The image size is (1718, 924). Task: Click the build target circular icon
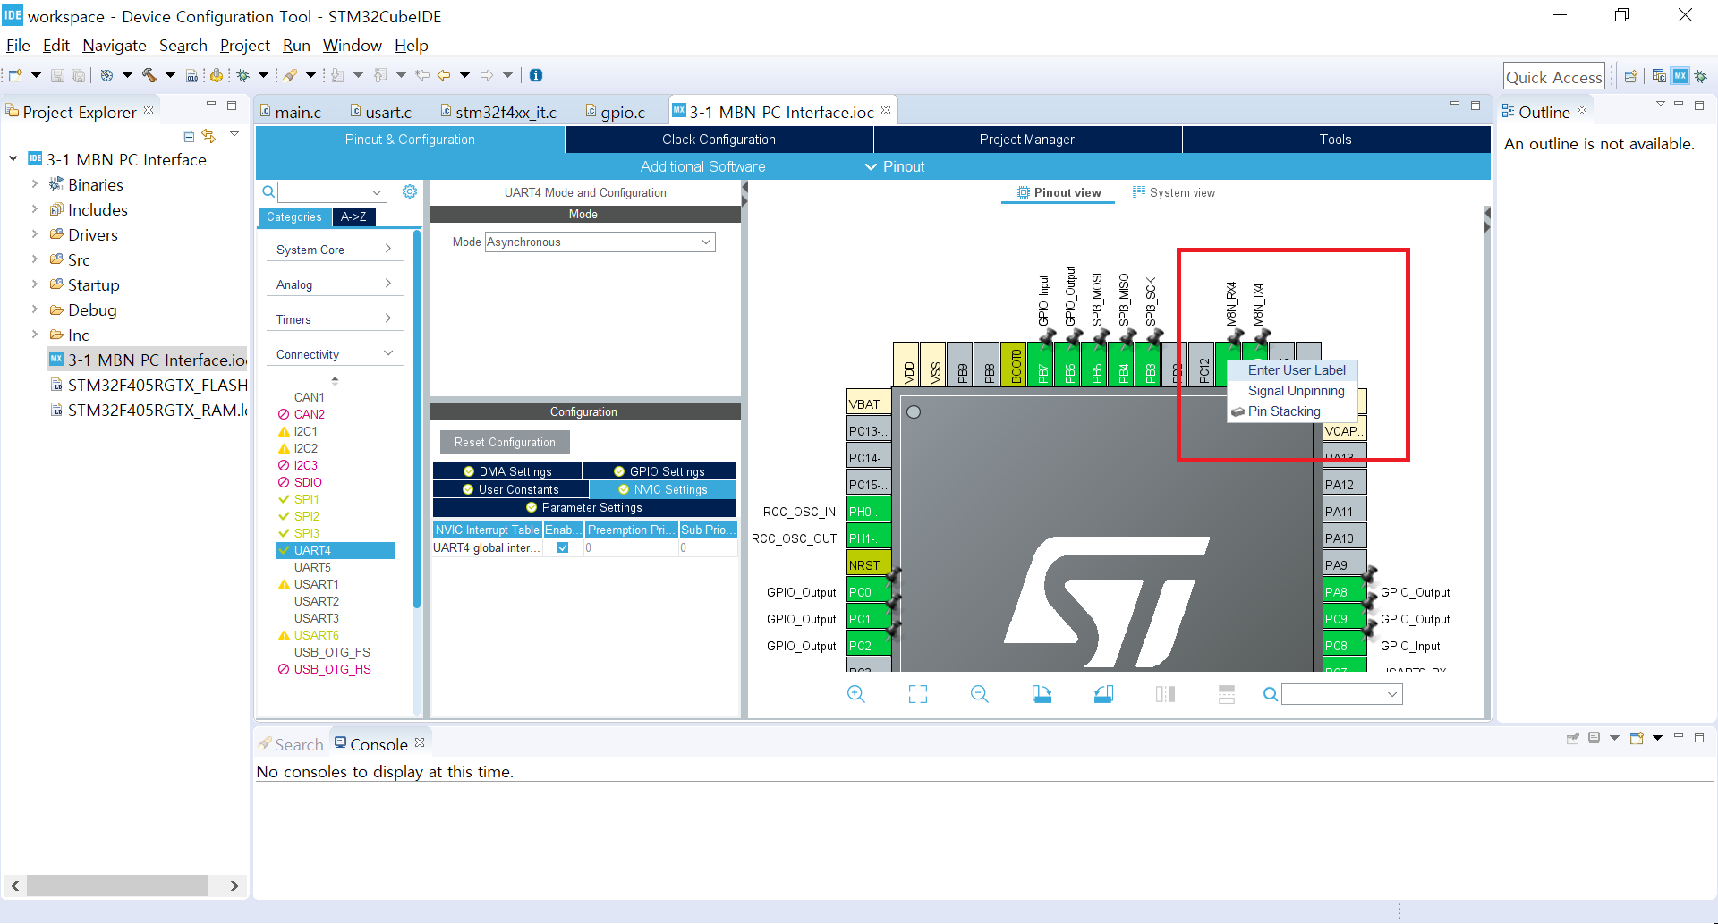(106, 75)
